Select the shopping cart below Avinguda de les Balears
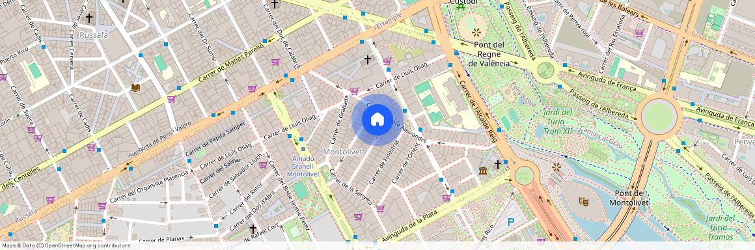This screenshot has height=250, width=755. (639, 33)
